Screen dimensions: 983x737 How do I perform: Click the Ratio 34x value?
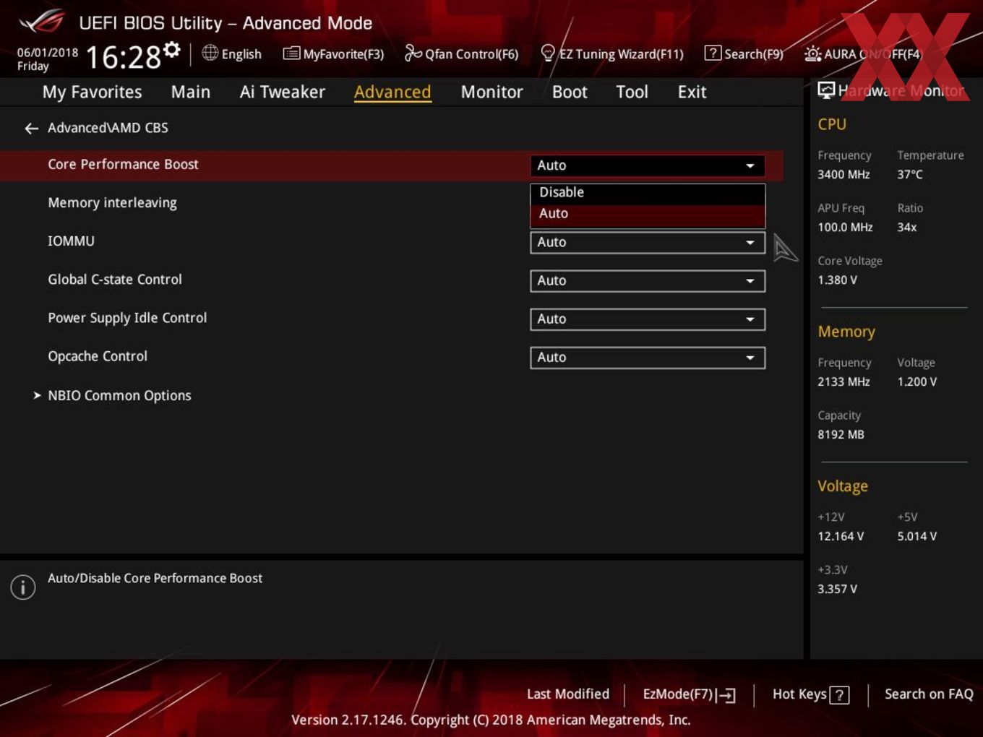pyautogui.click(x=906, y=228)
